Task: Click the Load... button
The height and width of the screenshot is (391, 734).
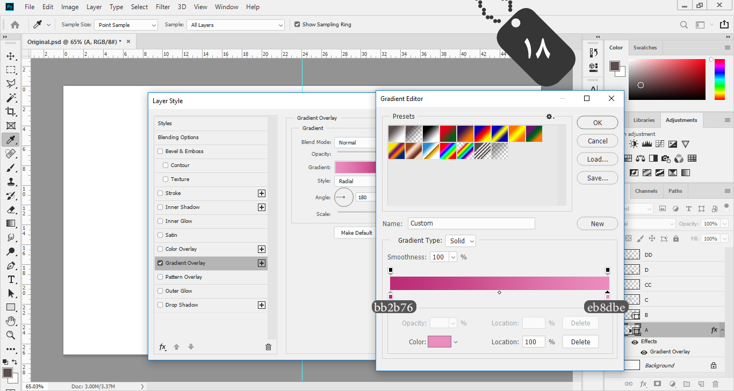Action: point(598,160)
